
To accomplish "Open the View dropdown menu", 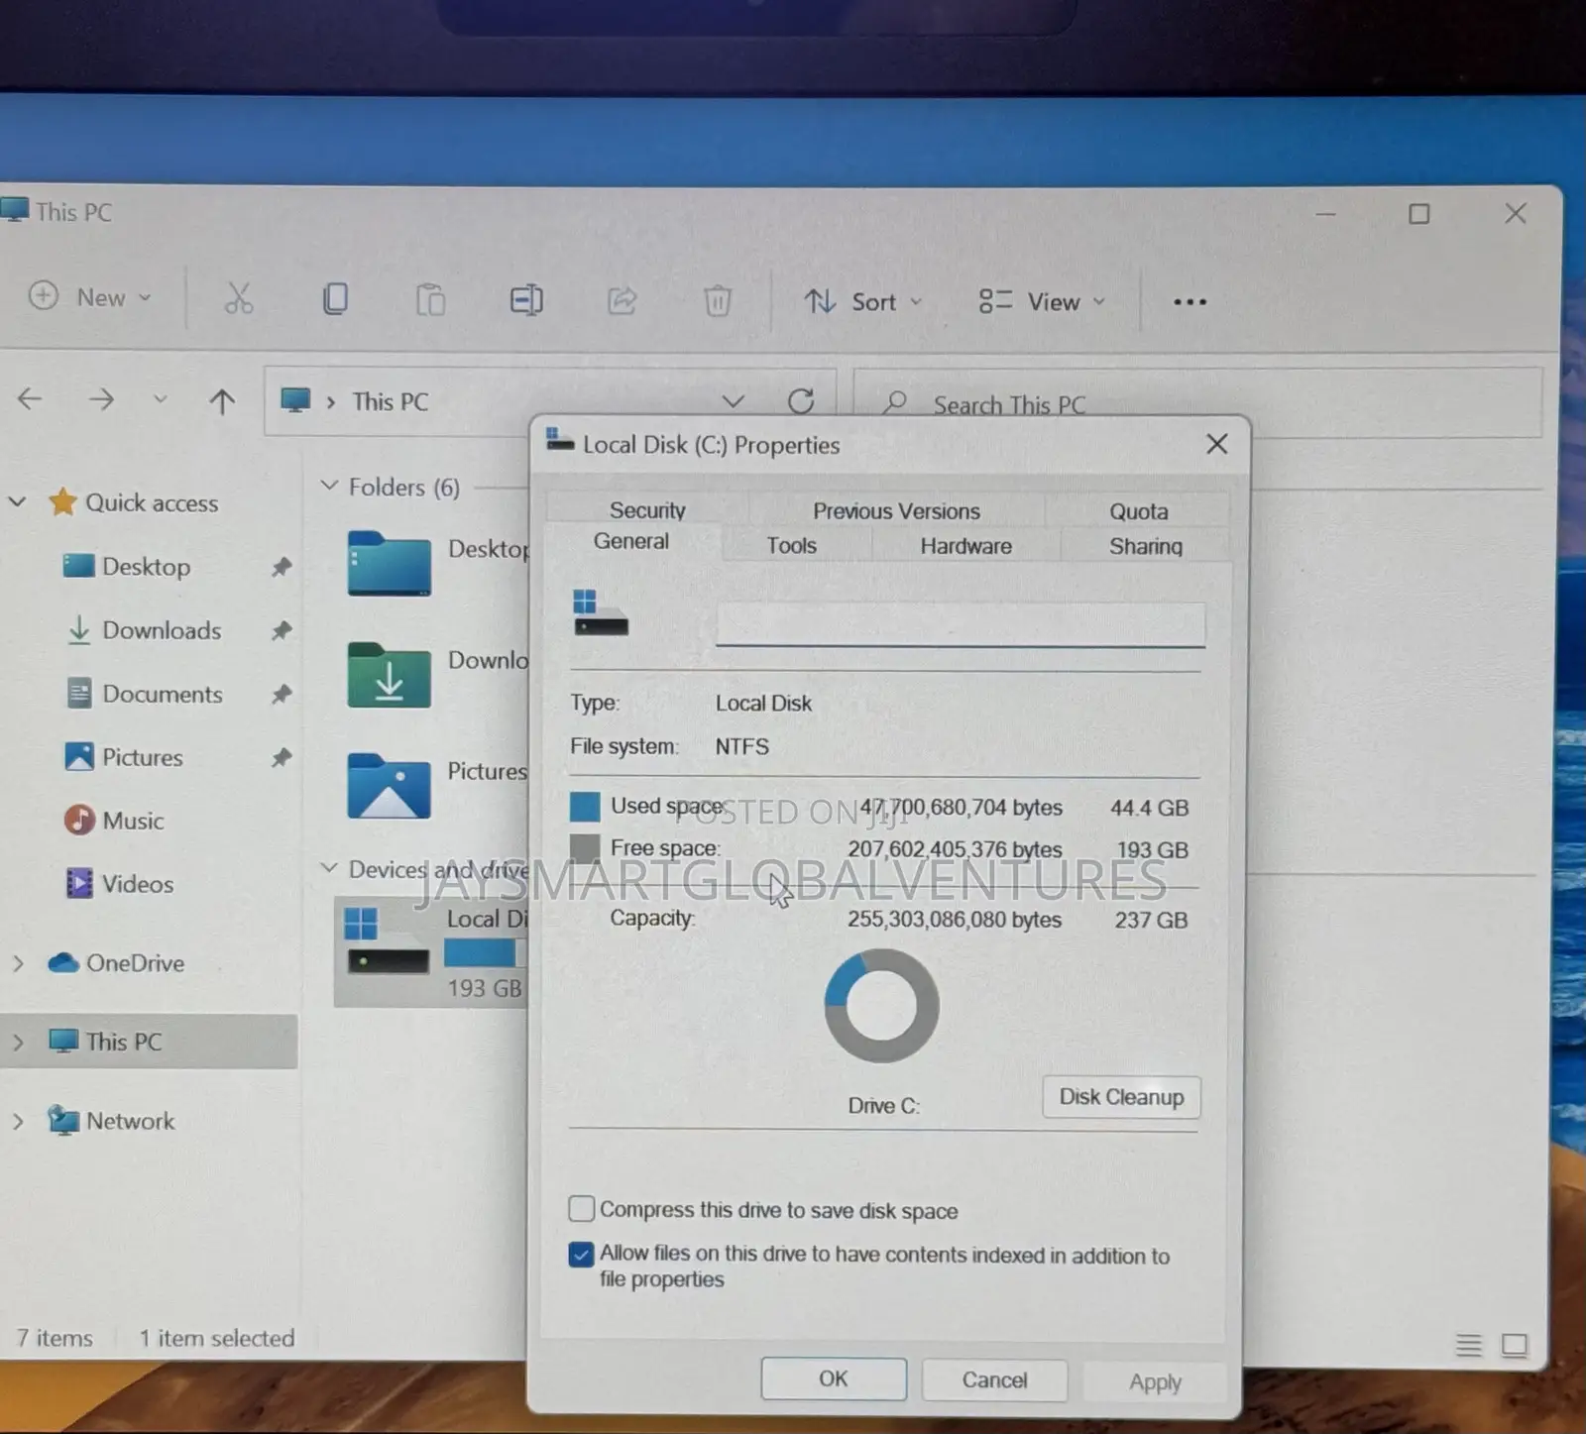I will (x=1041, y=301).
